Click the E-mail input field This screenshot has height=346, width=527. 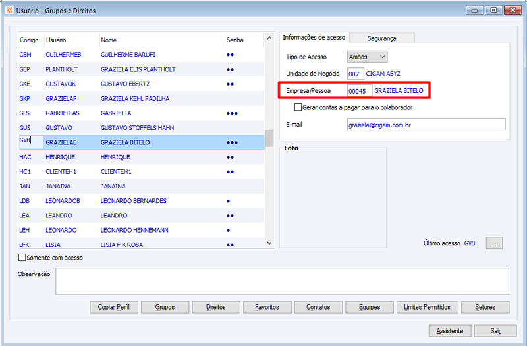(426, 125)
